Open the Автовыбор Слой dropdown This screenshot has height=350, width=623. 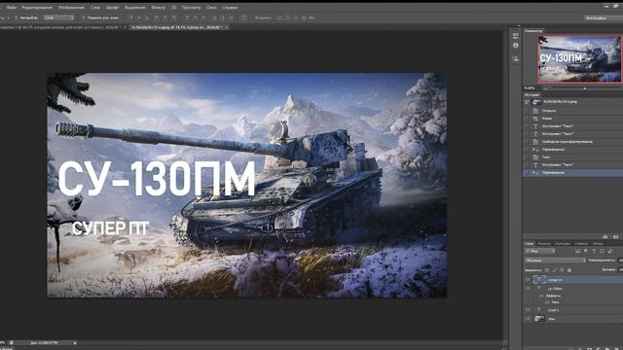(58, 17)
